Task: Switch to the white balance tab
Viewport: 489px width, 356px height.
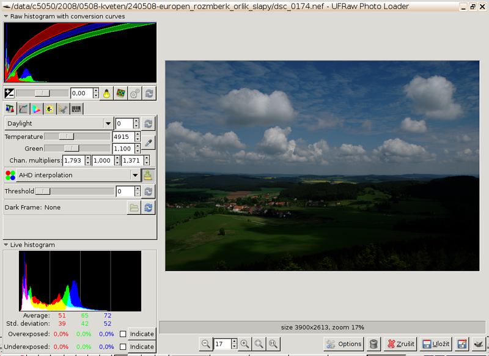Action: pos(11,108)
